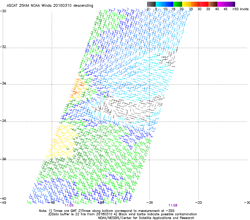Screen dimensions: 250x220
Task: Click longitude label -33
Action: [199, 203]
